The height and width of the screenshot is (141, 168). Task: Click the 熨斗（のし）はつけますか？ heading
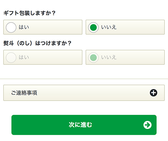coord(37,43)
